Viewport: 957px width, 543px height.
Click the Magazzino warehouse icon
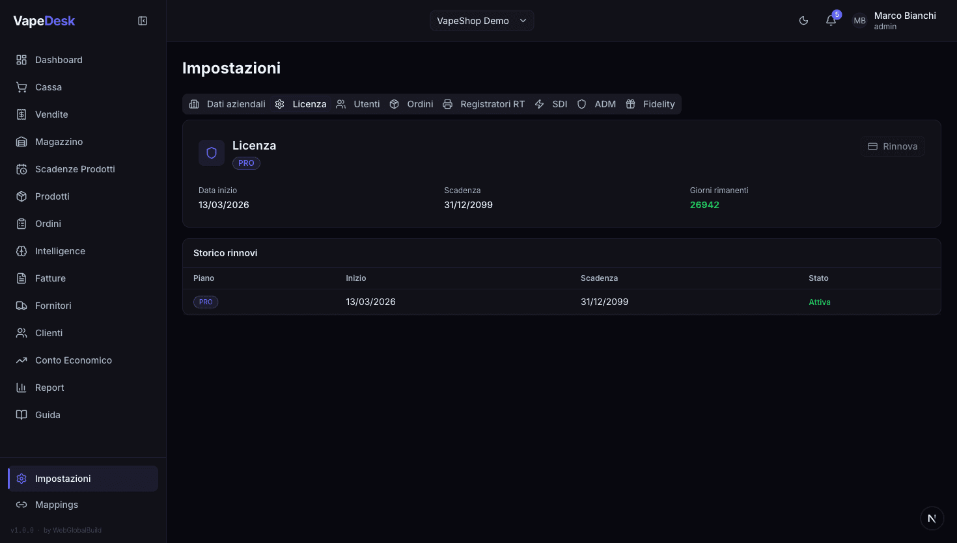(21, 142)
